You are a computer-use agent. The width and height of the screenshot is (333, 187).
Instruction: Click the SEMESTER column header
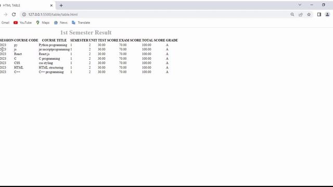(x=79, y=41)
